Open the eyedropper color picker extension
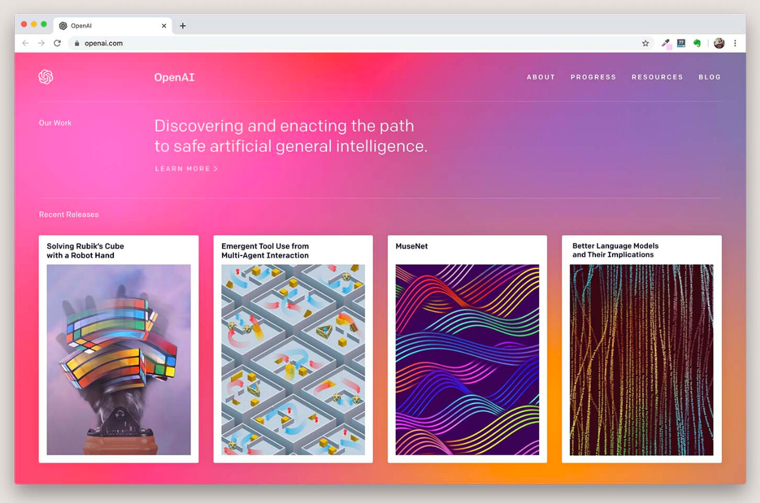The height and width of the screenshot is (503, 760). pyautogui.click(x=665, y=43)
